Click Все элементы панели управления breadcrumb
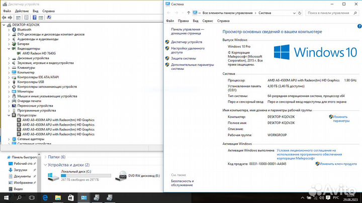This screenshot has width=362, height=203. [227, 13]
